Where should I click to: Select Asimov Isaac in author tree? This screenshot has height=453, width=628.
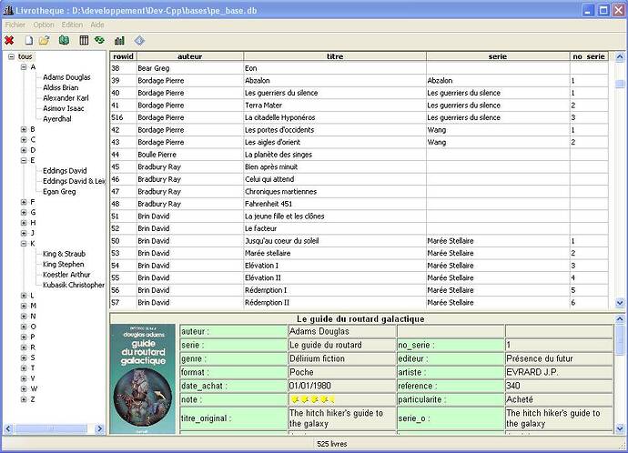[62, 108]
